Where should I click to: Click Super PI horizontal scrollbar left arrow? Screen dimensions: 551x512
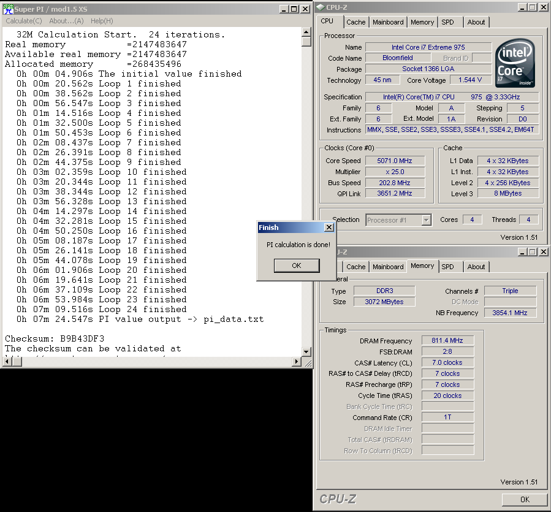click(x=7, y=362)
